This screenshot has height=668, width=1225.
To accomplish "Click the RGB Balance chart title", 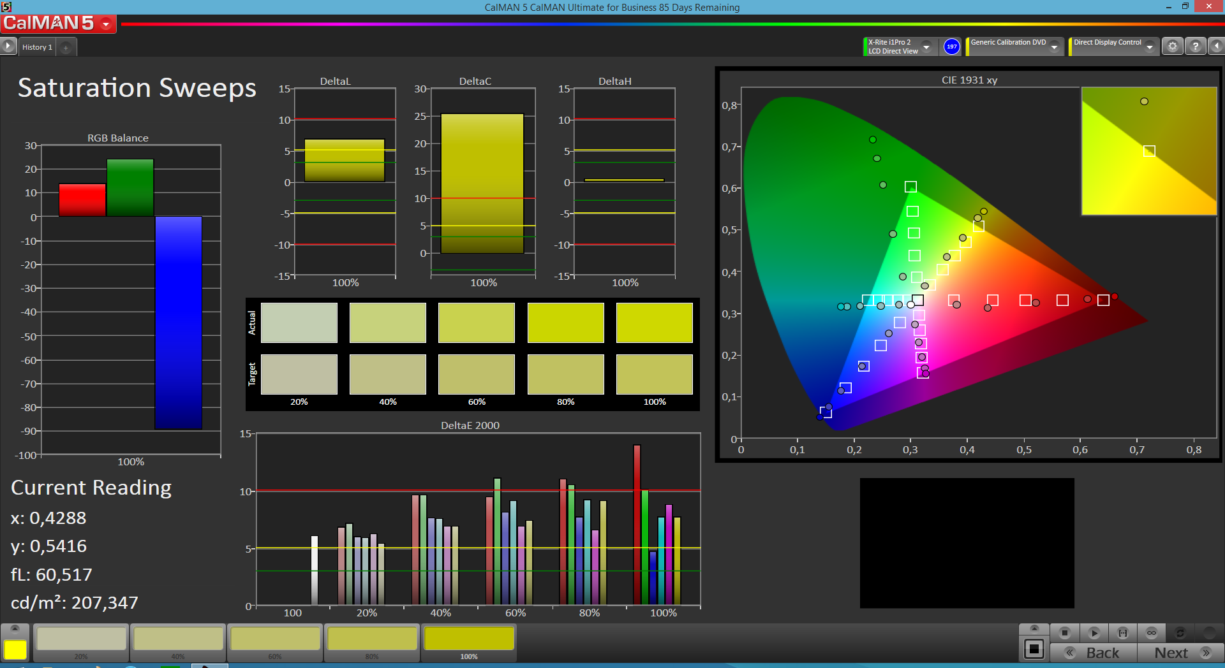I will point(118,138).
